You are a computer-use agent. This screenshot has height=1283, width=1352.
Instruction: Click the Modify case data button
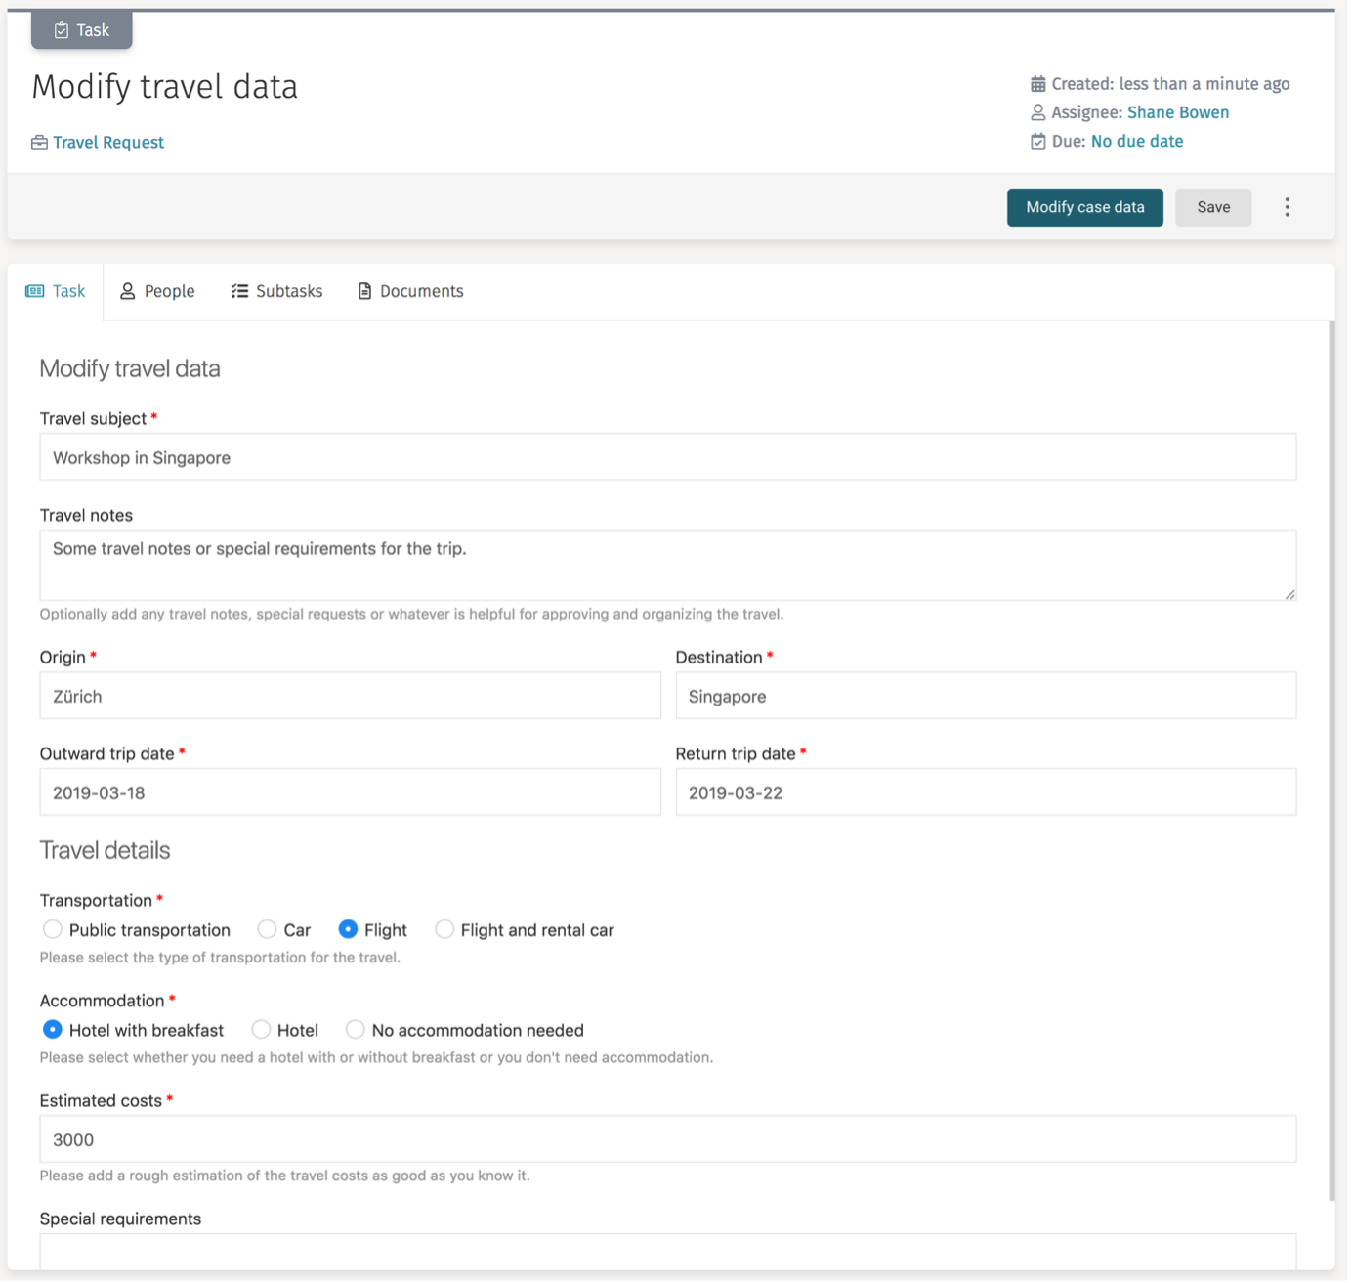[1084, 207]
